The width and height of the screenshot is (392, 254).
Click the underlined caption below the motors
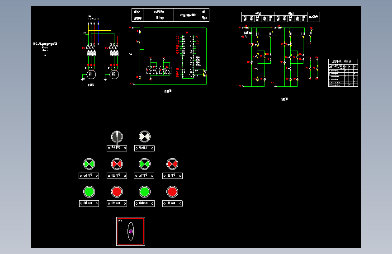(x=91, y=85)
